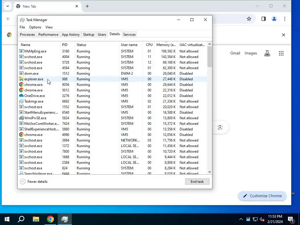Open Windows Start menu
The image size is (300, 225).
click(7, 219)
